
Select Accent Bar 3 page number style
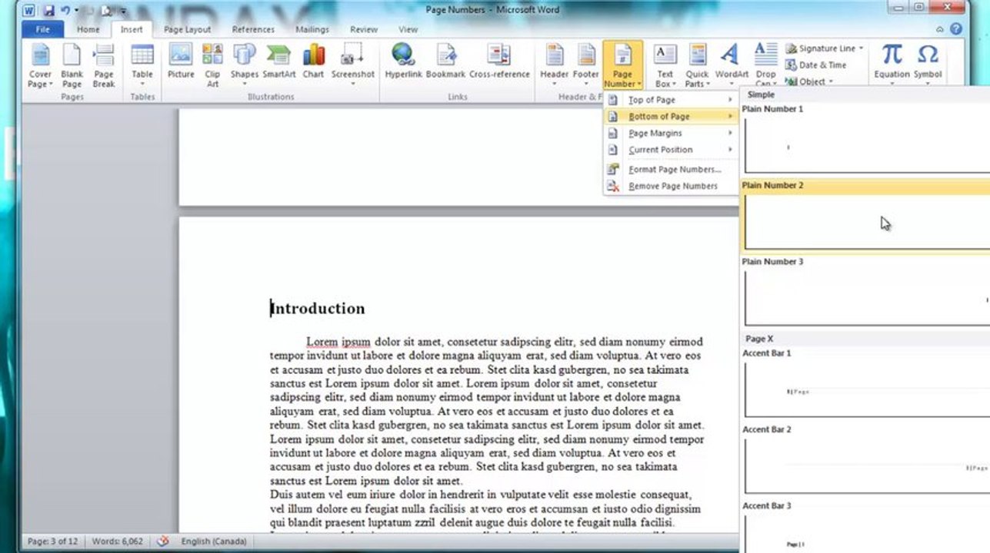click(865, 526)
